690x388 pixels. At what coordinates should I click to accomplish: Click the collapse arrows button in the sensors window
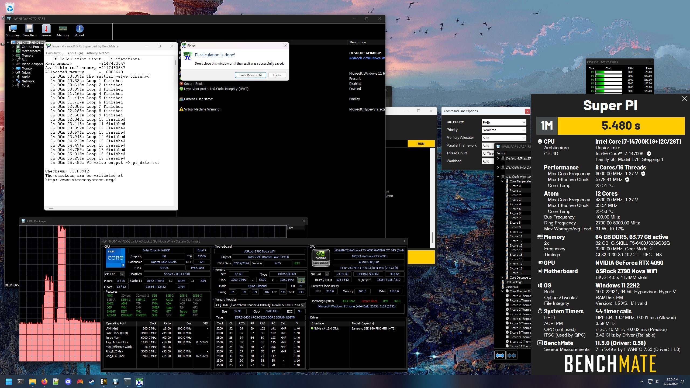tap(512, 356)
